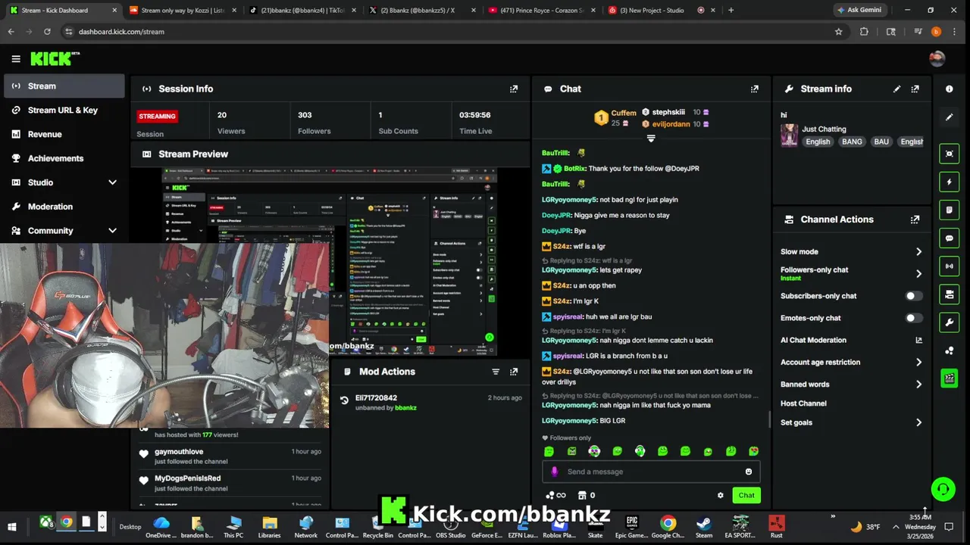Open the Stream page in the sidebar
The height and width of the screenshot is (545, 970).
tap(64, 86)
